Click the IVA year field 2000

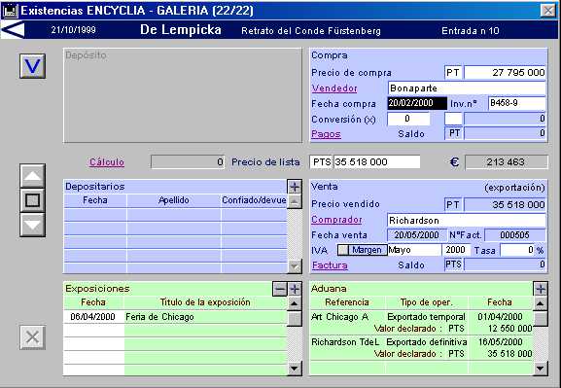[x=456, y=250]
